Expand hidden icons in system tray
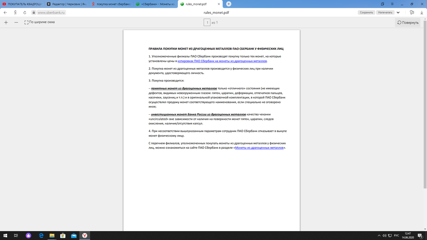 [x=379, y=235]
